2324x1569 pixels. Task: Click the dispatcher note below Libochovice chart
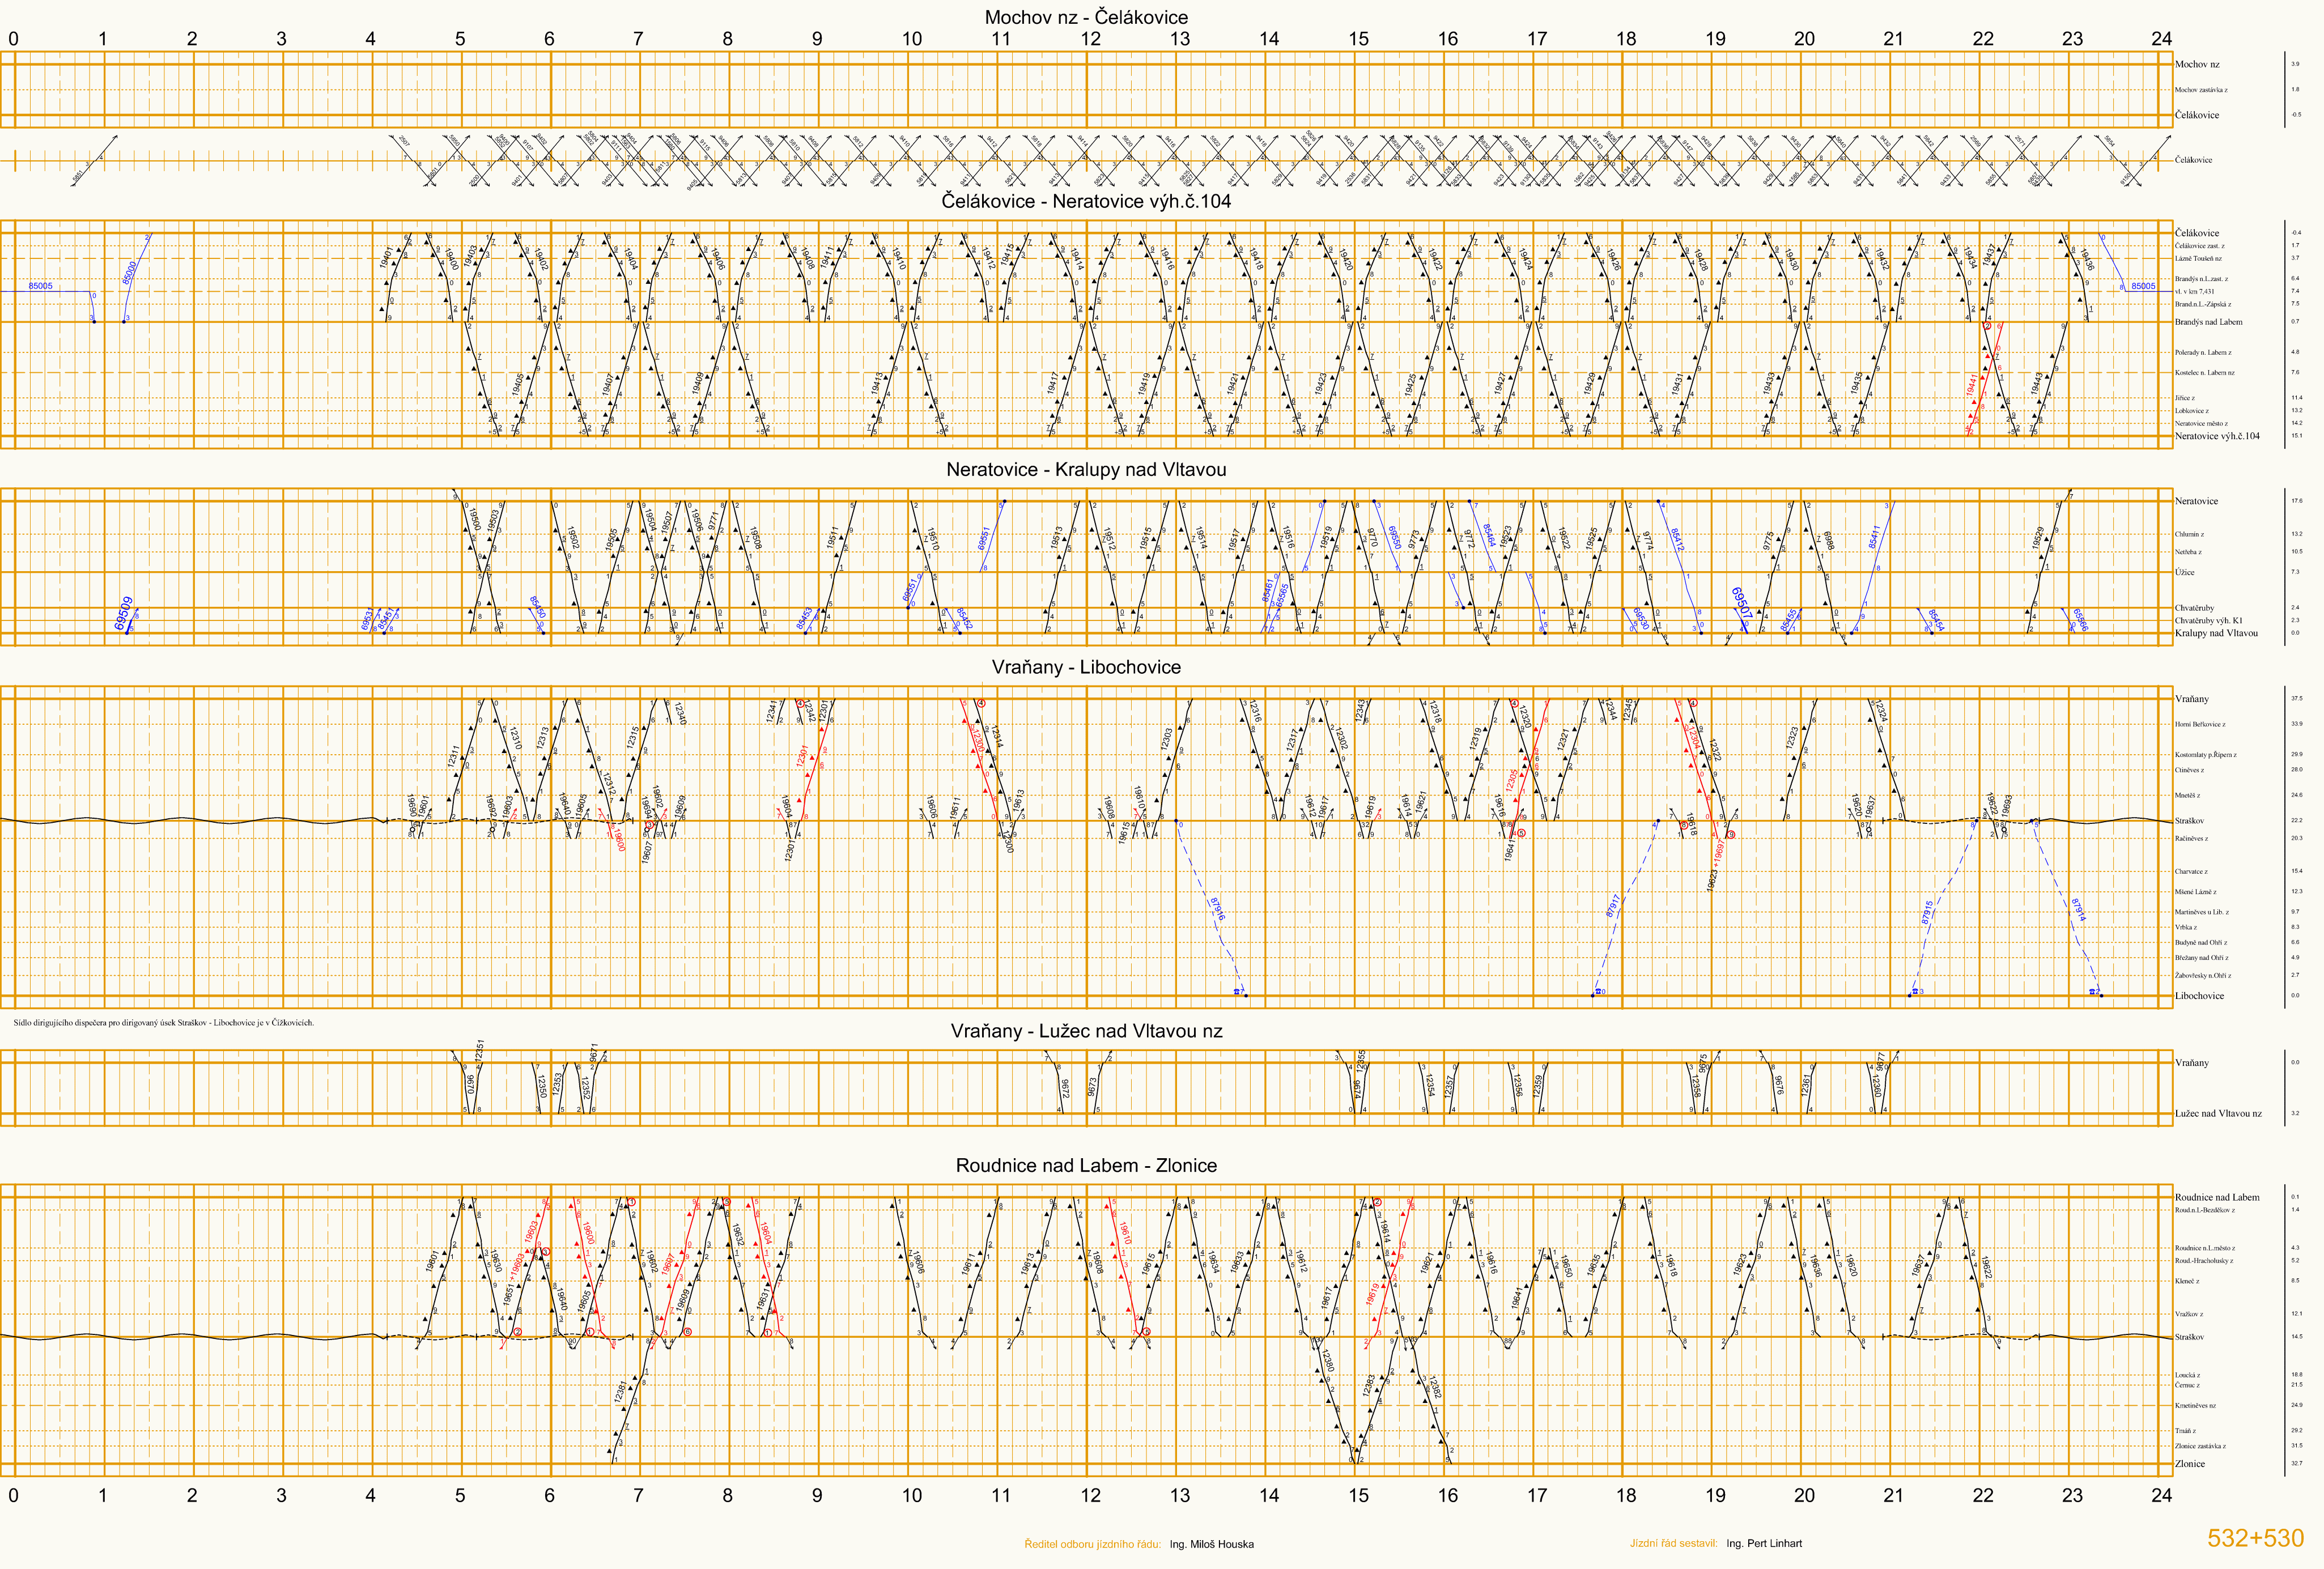click(163, 1022)
